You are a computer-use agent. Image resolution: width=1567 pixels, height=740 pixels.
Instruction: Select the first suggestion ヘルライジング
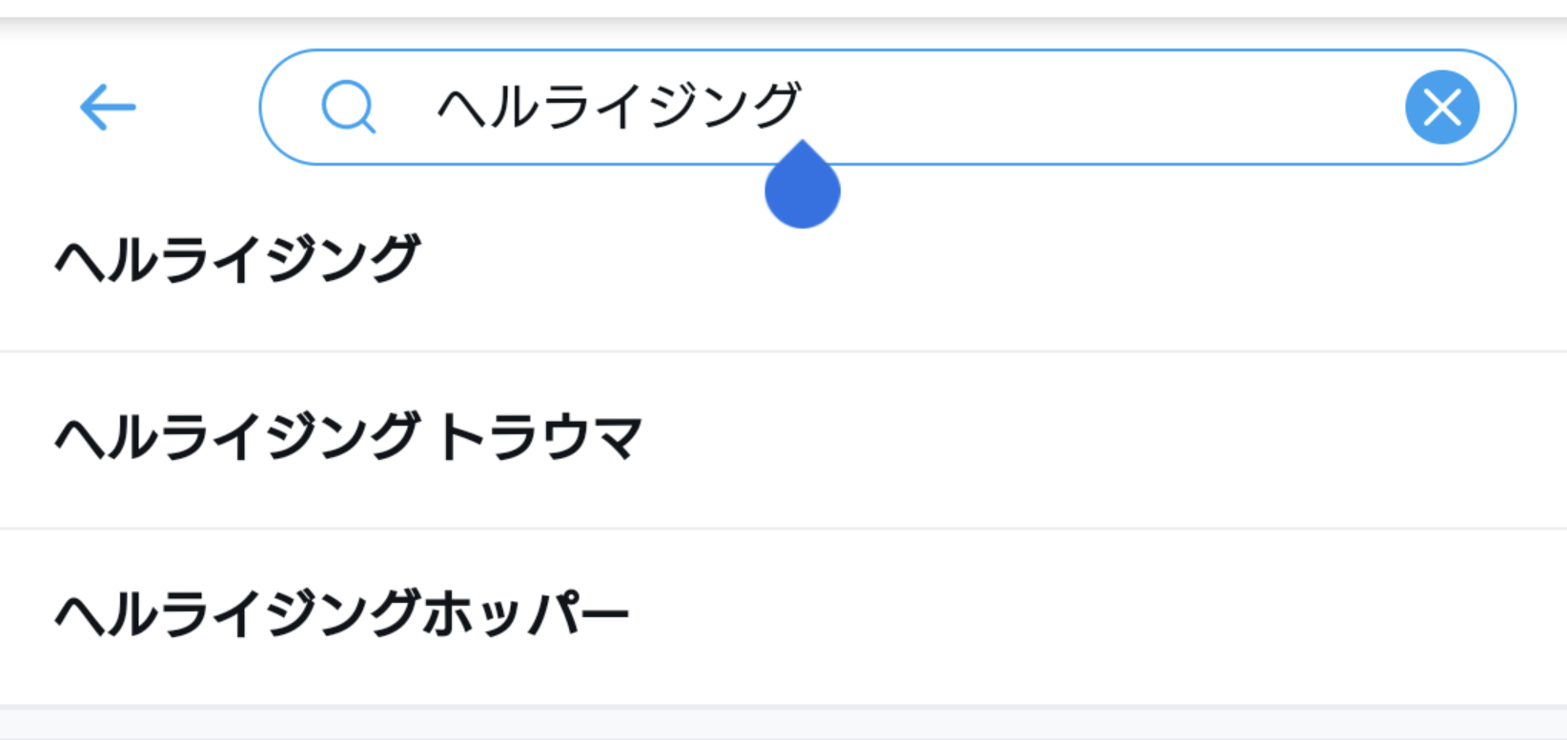(237, 259)
